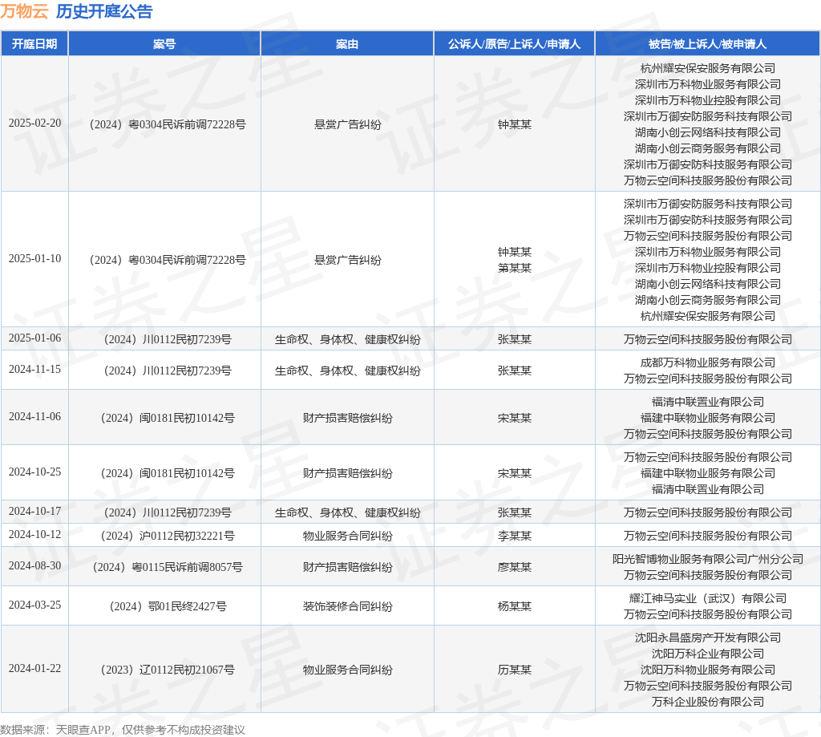Click 湖南小创云网络科技有限公司 in the 2025-01-10 row
The width and height of the screenshot is (821, 737).
click(708, 284)
